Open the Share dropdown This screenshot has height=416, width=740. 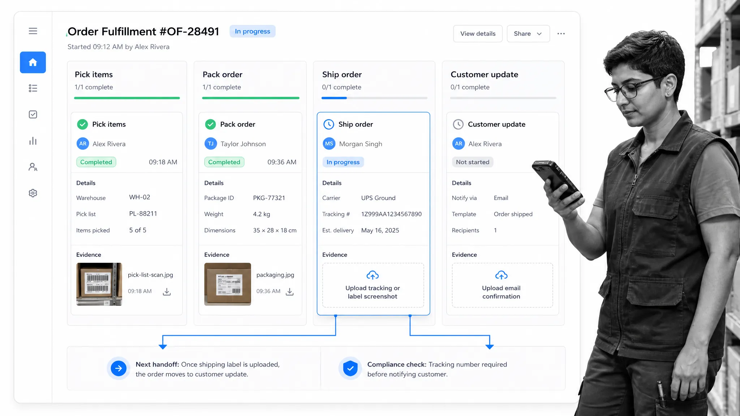click(x=528, y=34)
